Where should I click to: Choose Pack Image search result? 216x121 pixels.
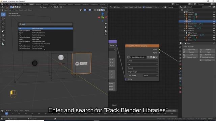point(46,39)
